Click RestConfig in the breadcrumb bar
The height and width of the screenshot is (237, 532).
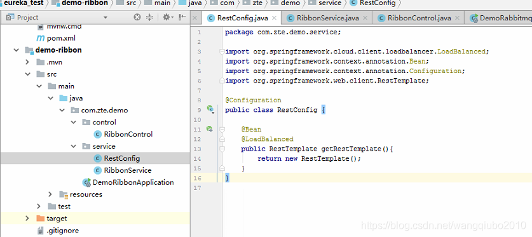pos(378,3)
